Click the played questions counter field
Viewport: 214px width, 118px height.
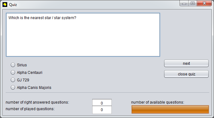pos(102,110)
